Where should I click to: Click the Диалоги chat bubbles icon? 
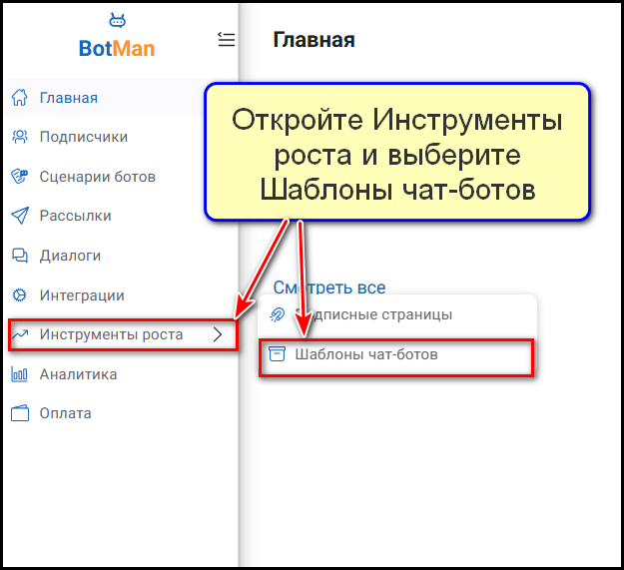click(x=18, y=256)
